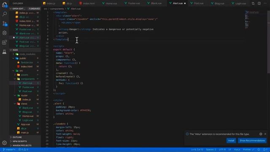Viewport: 270px width, 152px height.
Task: Open App.vue in the file tree
Action: coord(25,125)
